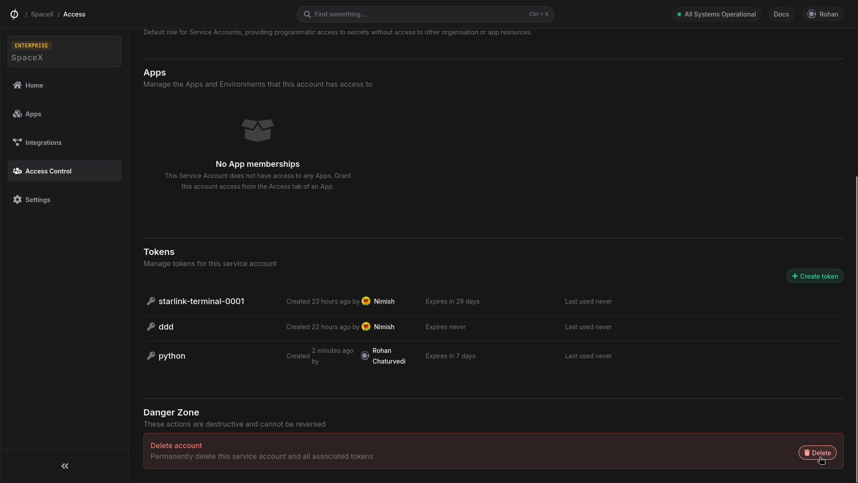The image size is (858, 483).
Task: Click Nimish's avatar on the ddd token row
Action: pyautogui.click(x=367, y=327)
